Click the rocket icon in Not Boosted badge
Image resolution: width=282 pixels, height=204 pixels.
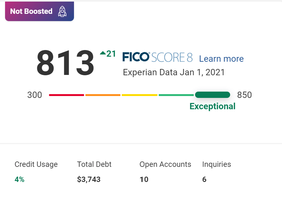tap(62, 11)
